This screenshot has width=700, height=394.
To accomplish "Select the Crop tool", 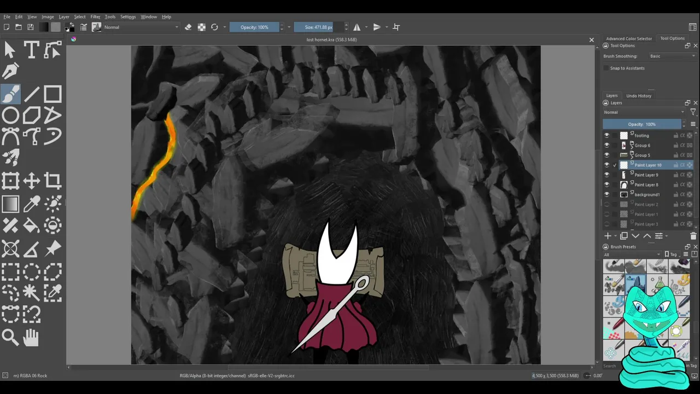I will (52, 181).
